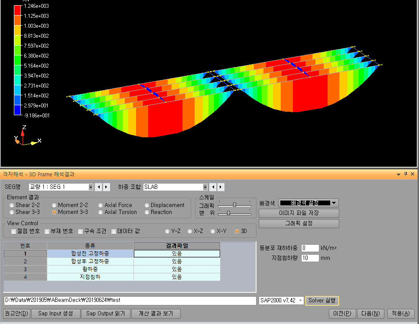The image size is (419, 324).
Task: Enable 데이터 값 data value checkbox
Action: pyautogui.click(x=114, y=231)
